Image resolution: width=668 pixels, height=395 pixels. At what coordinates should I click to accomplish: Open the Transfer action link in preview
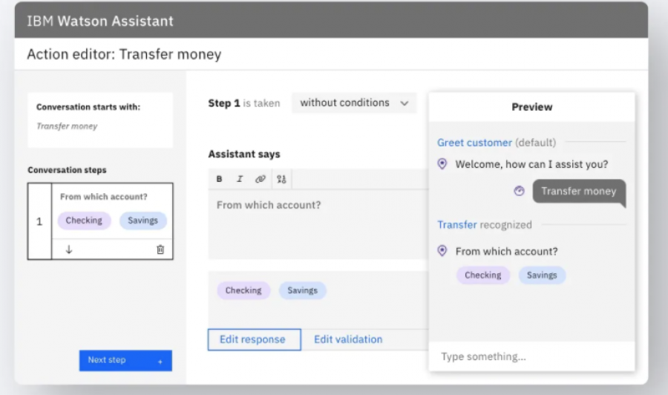pos(456,224)
